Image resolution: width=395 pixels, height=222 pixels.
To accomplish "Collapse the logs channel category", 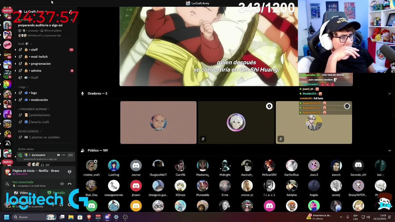I will tap(23, 87).
